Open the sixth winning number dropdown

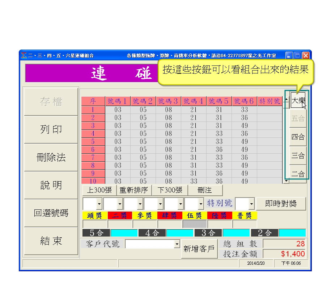pyautogui.click(x=201, y=204)
